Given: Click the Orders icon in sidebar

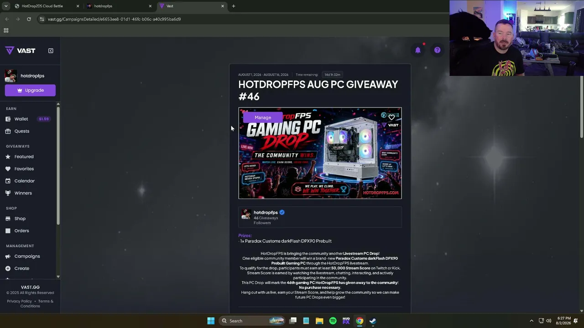Looking at the screenshot, I should tap(8, 231).
